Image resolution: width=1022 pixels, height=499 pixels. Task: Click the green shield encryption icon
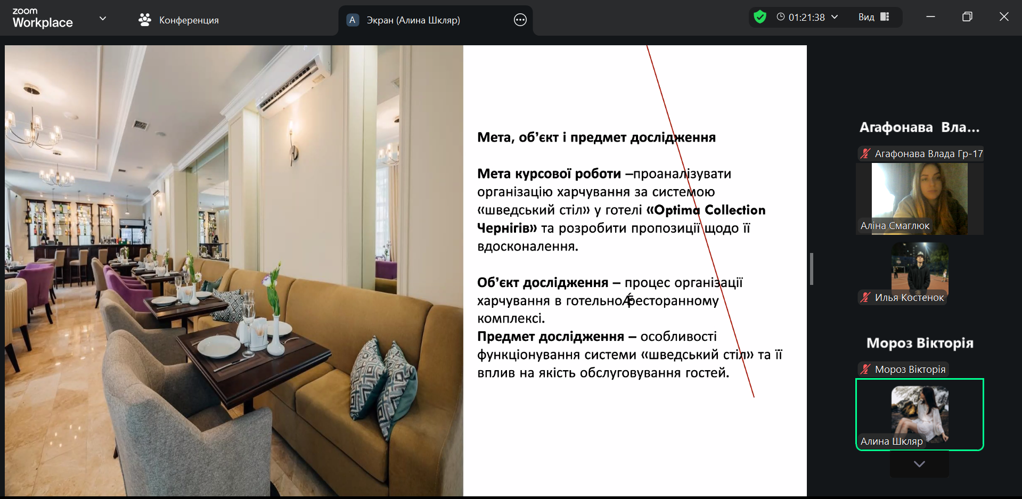point(760,17)
